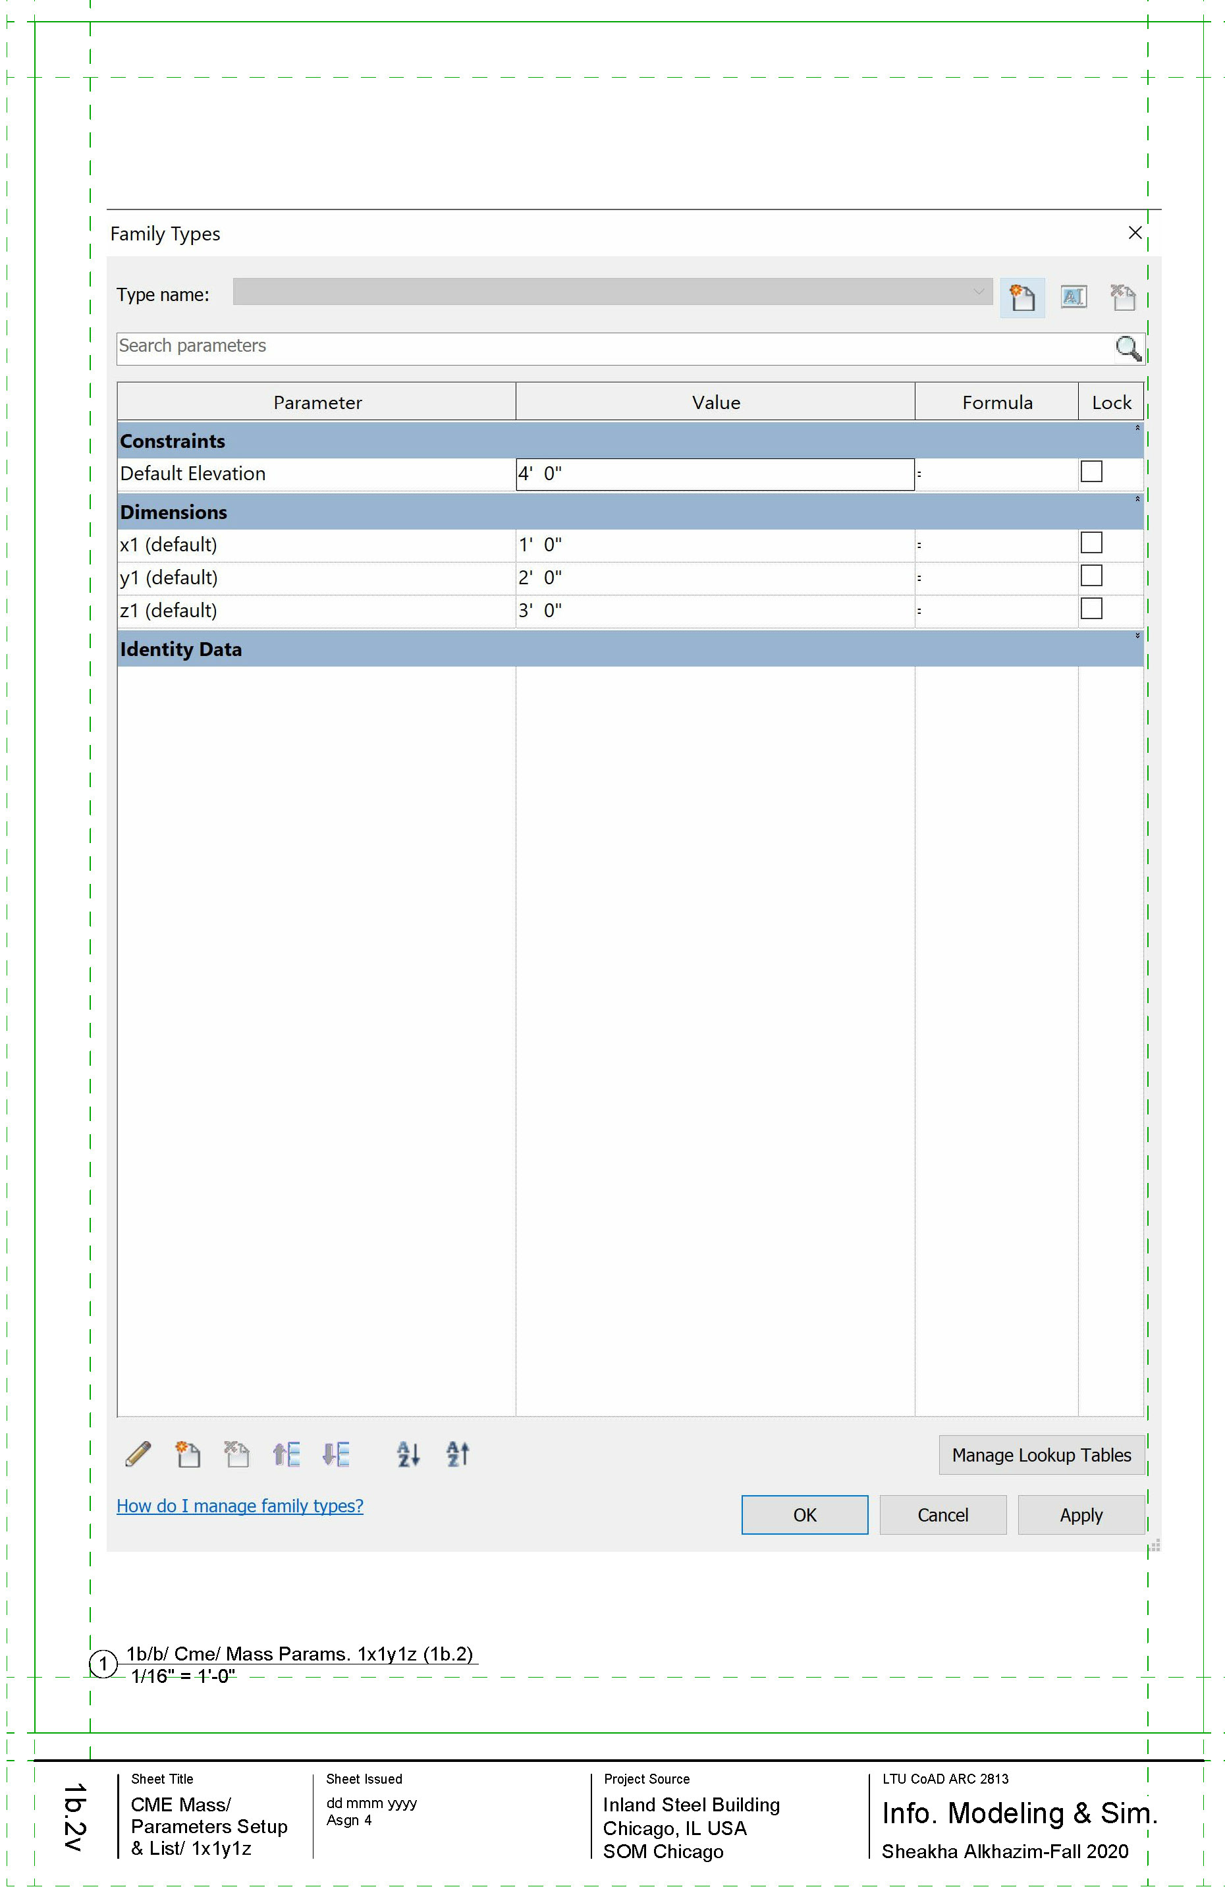Image resolution: width=1225 pixels, height=1893 pixels.
Task: Close the Family Types dialog
Action: 1135,233
